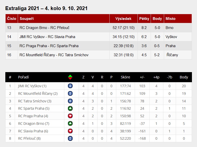Click the steady-position icon for JIMI RC Vyškov
This screenshot has width=197, height=147.
(70, 86)
